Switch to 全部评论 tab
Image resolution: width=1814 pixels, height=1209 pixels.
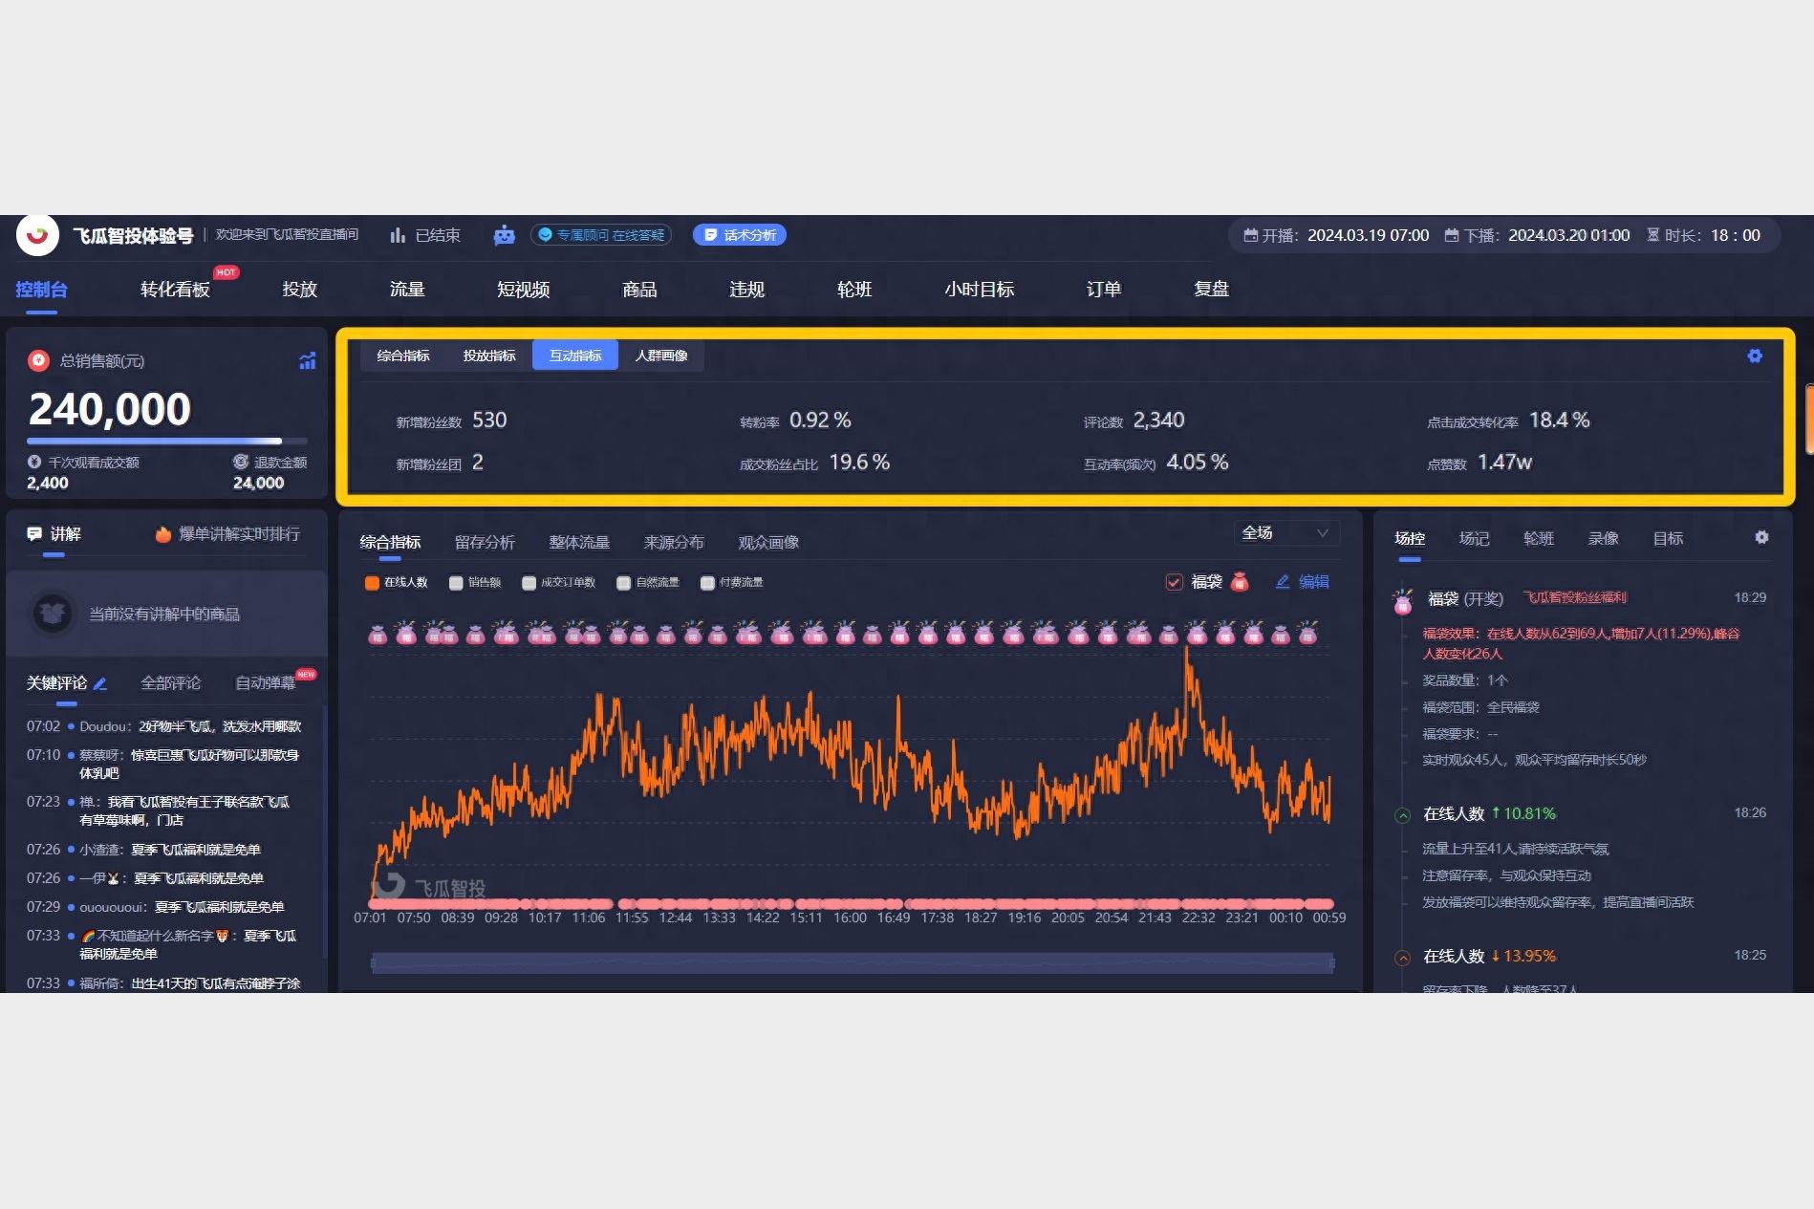[x=170, y=683]
